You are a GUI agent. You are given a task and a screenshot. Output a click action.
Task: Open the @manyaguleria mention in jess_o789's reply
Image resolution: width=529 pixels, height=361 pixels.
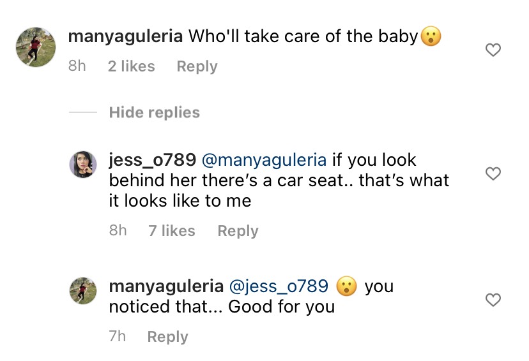click(264, 159)
